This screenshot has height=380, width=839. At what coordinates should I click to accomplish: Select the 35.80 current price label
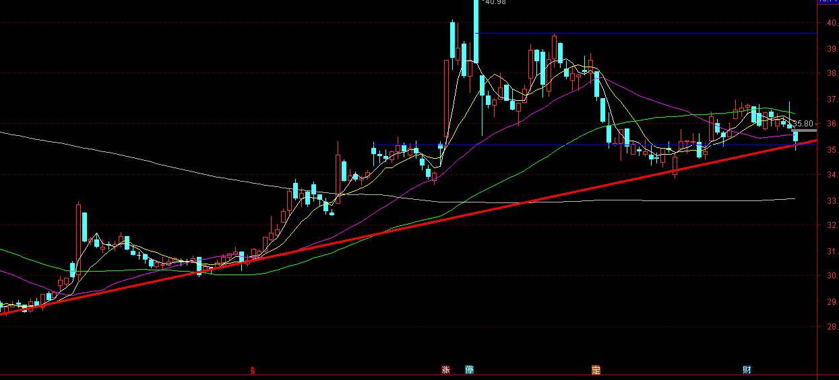point(803,124)
